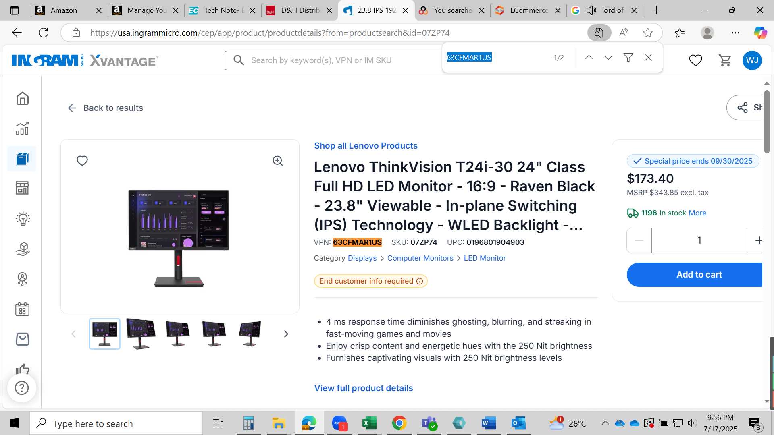
Task: Add product to favorites with heart icon on image
Action: point(82,161)
